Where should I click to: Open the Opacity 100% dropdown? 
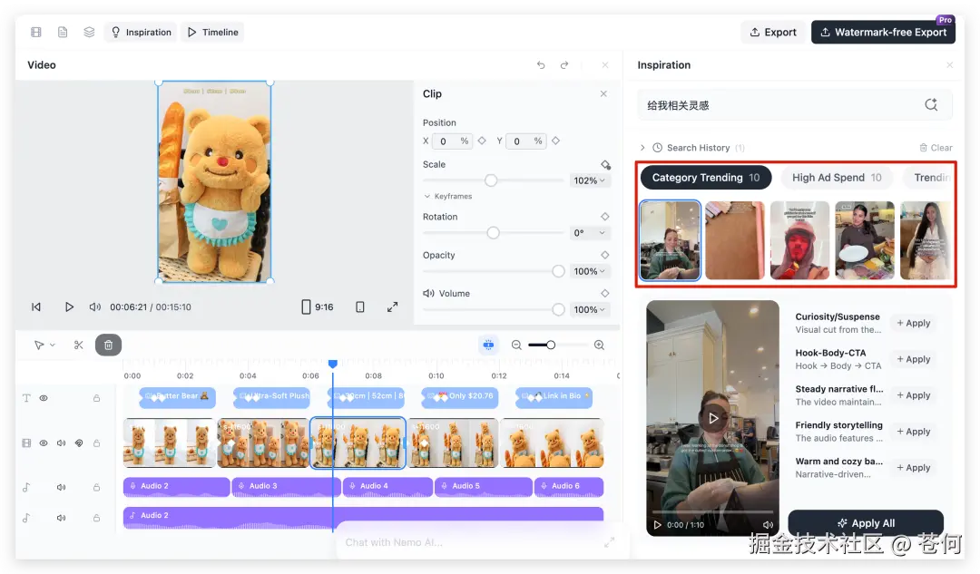(x=589, y=271)
